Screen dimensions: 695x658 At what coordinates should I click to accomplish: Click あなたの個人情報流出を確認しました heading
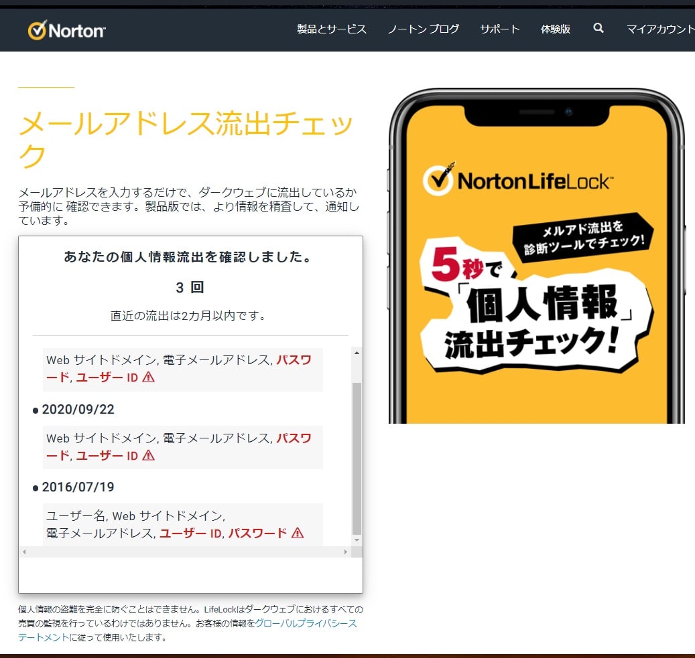point(188,257)
